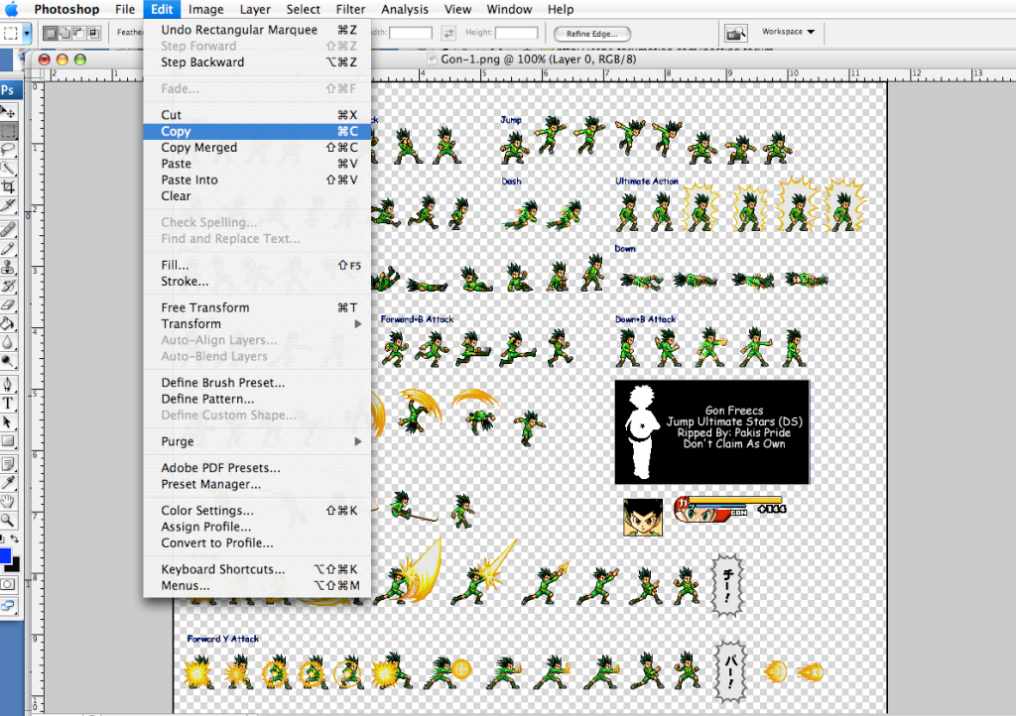Select the Healing Brush tool
This screenshot has height=716, width=1016.
pos(8,229)
